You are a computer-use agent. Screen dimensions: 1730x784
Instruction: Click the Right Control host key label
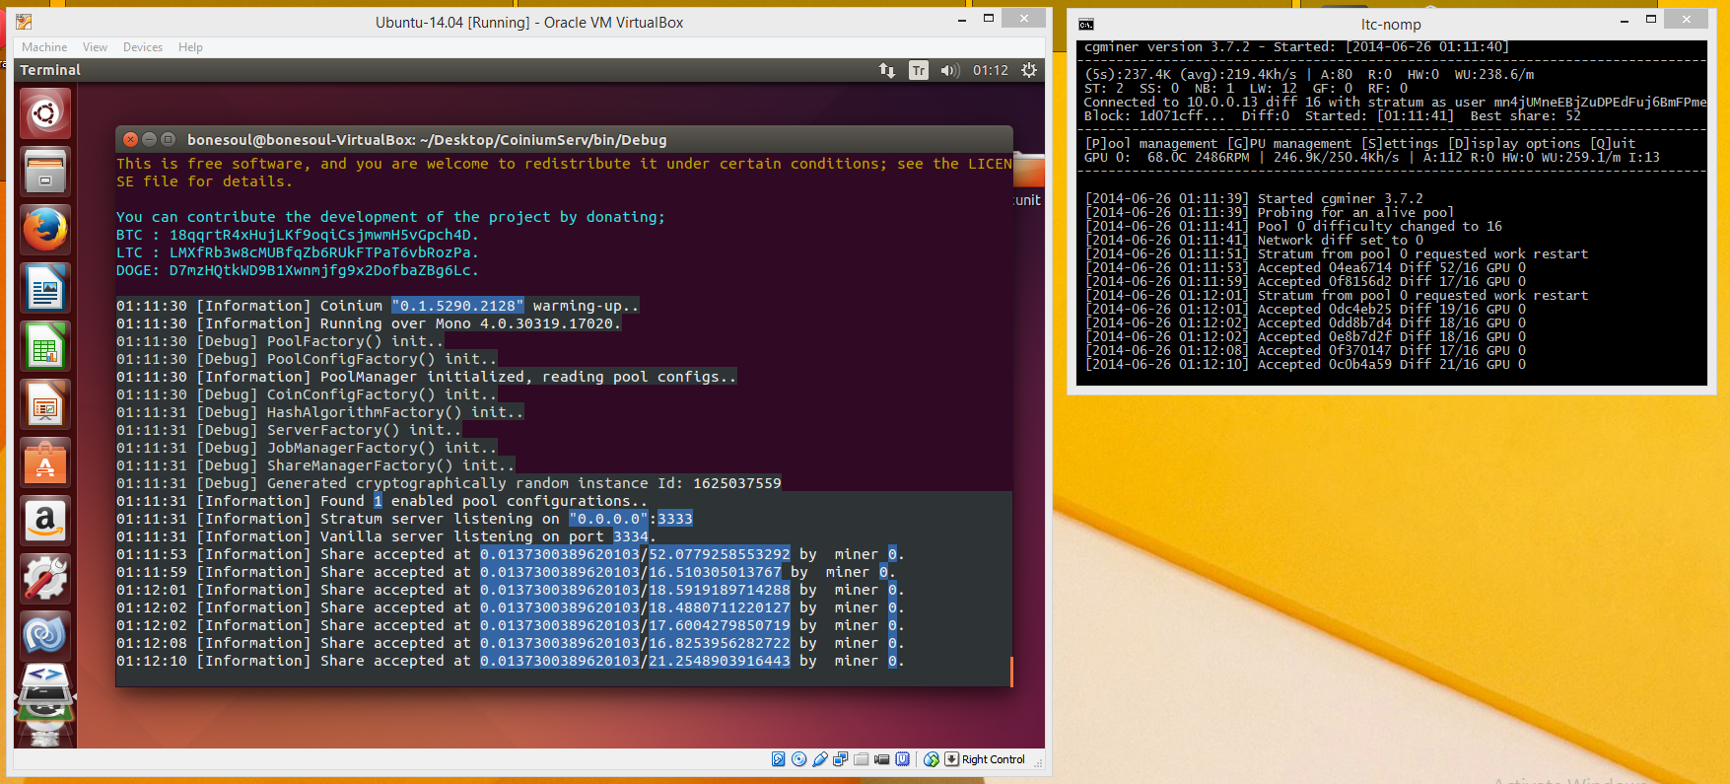point(994,759)
